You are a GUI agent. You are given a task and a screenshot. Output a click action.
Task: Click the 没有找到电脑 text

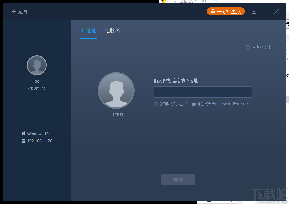click(264, 47)
